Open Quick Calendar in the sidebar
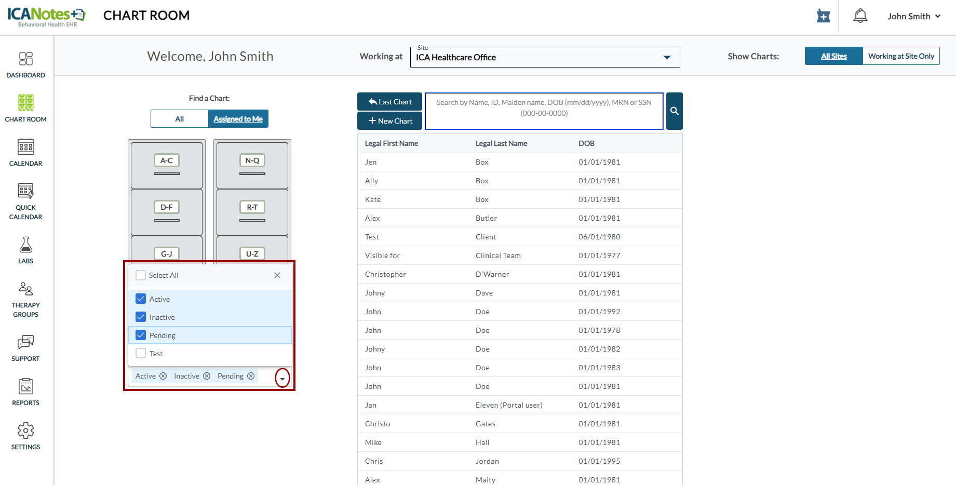Screen dimensions: 956x485 (25, 201)
